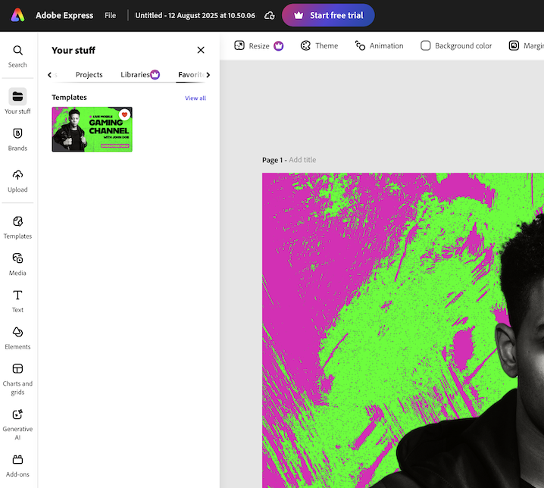
Task: Click the Resize tool
Action: [x=252, y=45]
